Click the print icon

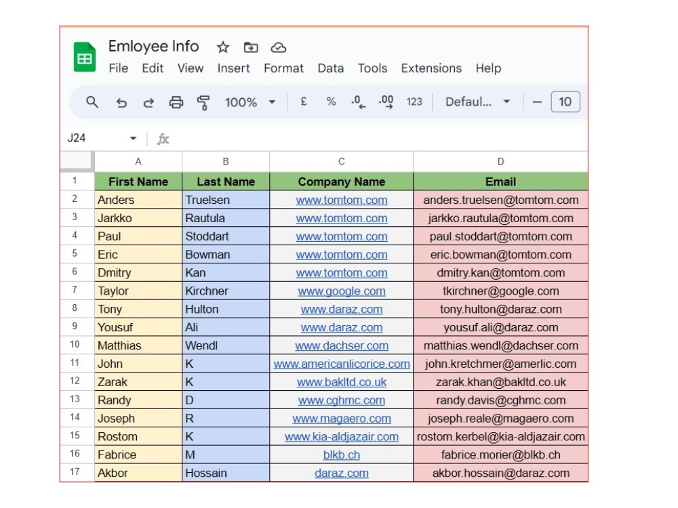(176, 102)
